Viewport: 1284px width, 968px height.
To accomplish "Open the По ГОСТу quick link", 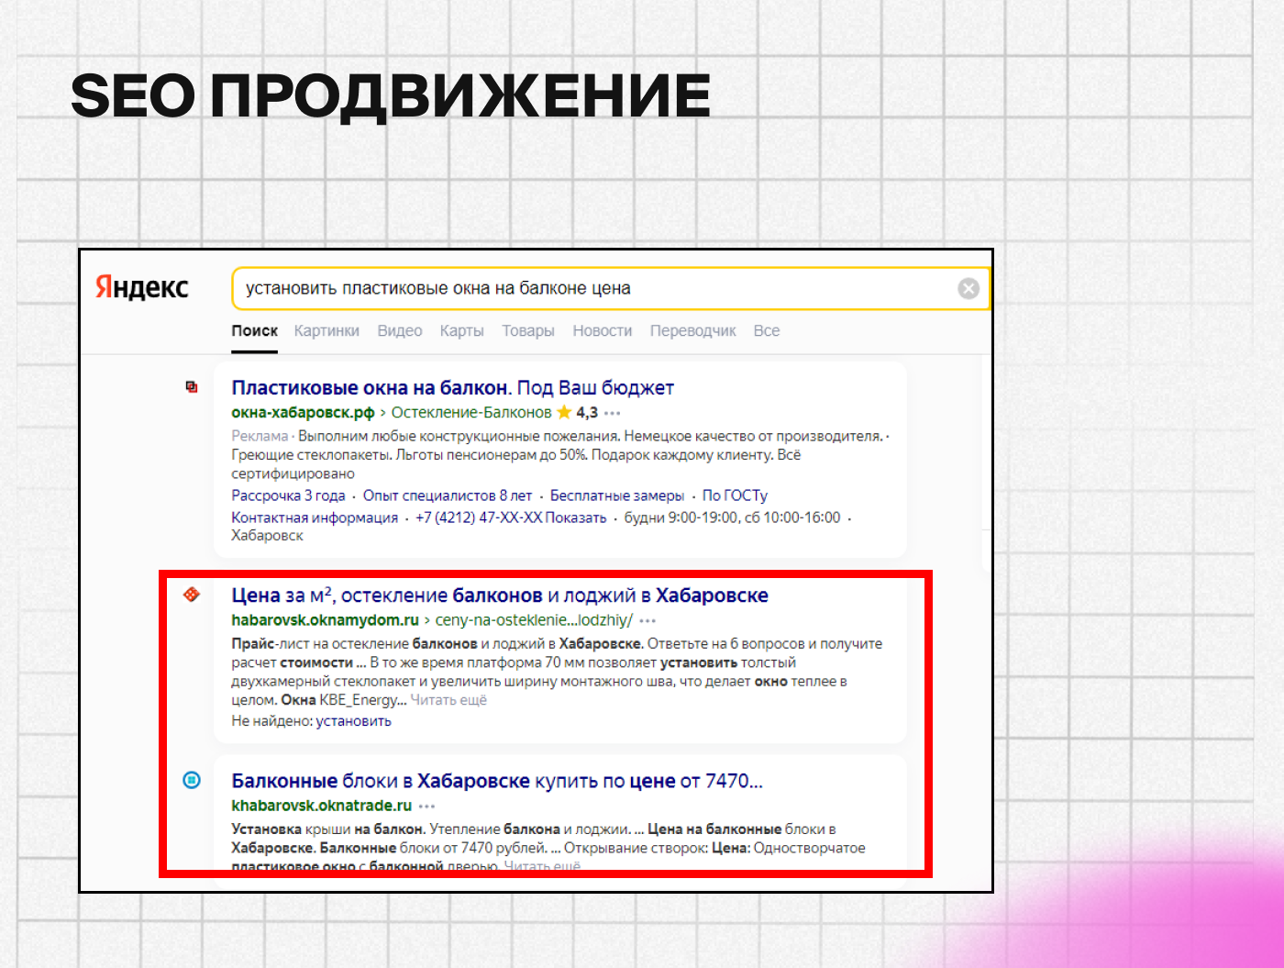I will (735, 495).
